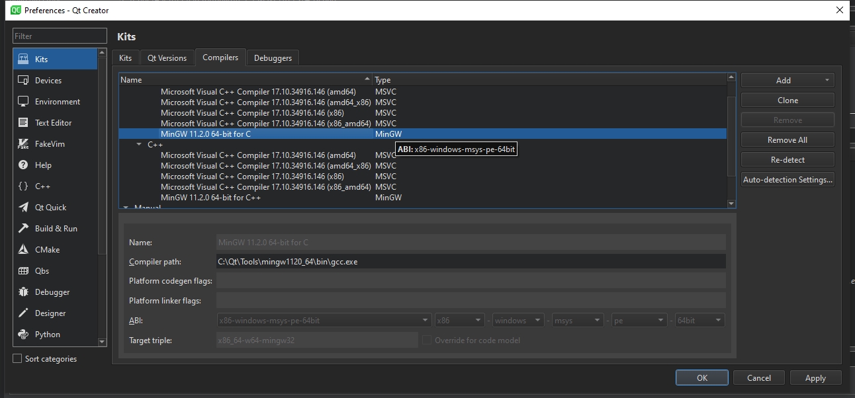Open the CMake category icon

point(24,249)
